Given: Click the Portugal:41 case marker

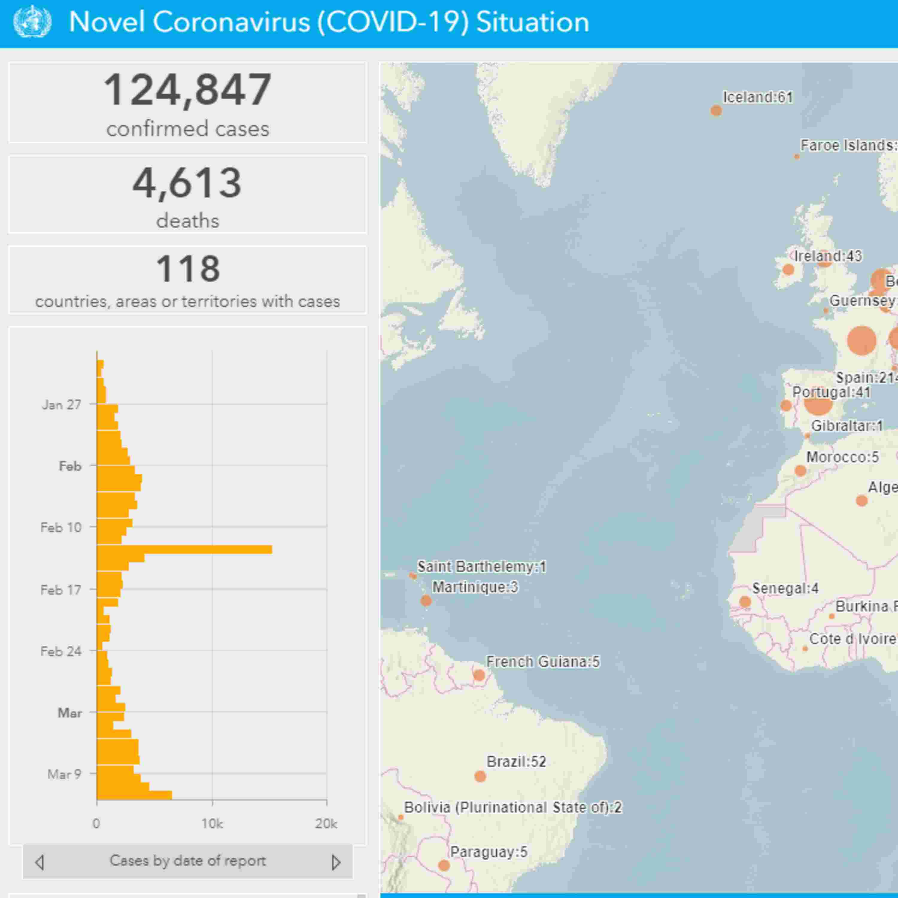Looking at the screenshot, I should coord(786,405).
